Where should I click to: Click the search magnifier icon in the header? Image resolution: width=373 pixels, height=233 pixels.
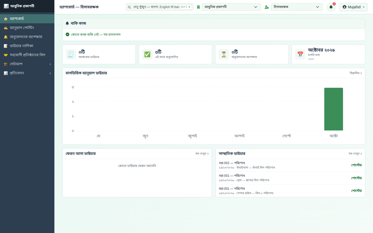129,7
